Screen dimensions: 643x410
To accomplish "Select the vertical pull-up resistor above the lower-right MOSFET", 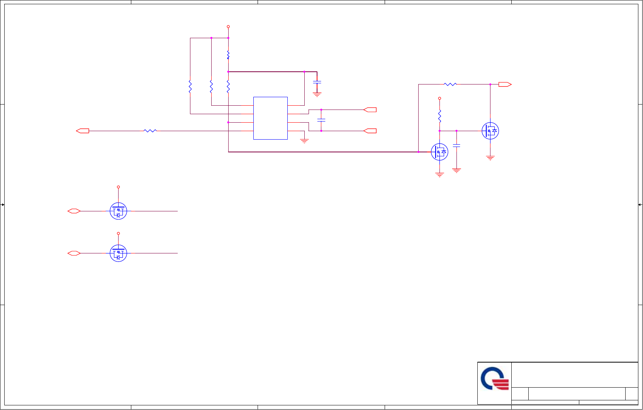I will click(x=439, y=116).
